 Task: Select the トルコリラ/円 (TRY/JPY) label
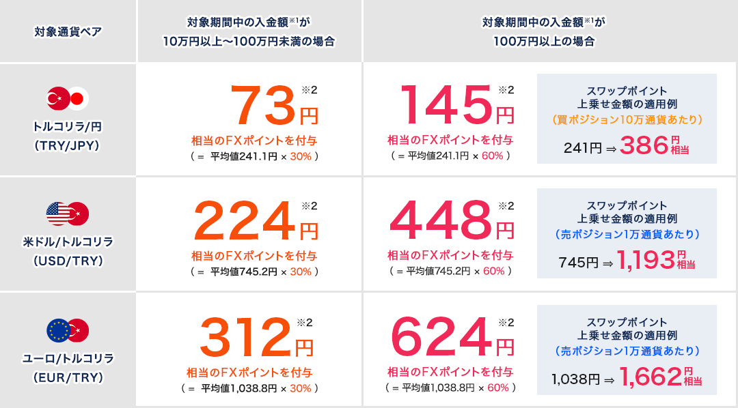(68, 135)
